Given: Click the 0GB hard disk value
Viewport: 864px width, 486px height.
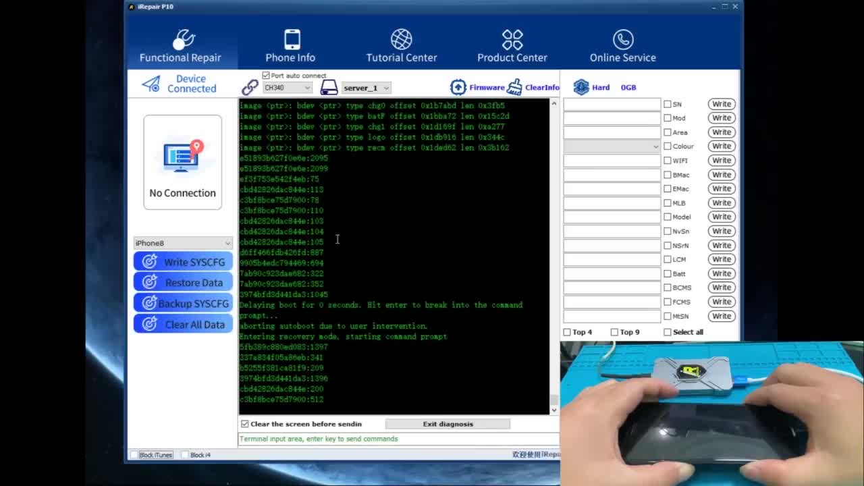Looking at the screenshot, I should (x=628, y=88).
